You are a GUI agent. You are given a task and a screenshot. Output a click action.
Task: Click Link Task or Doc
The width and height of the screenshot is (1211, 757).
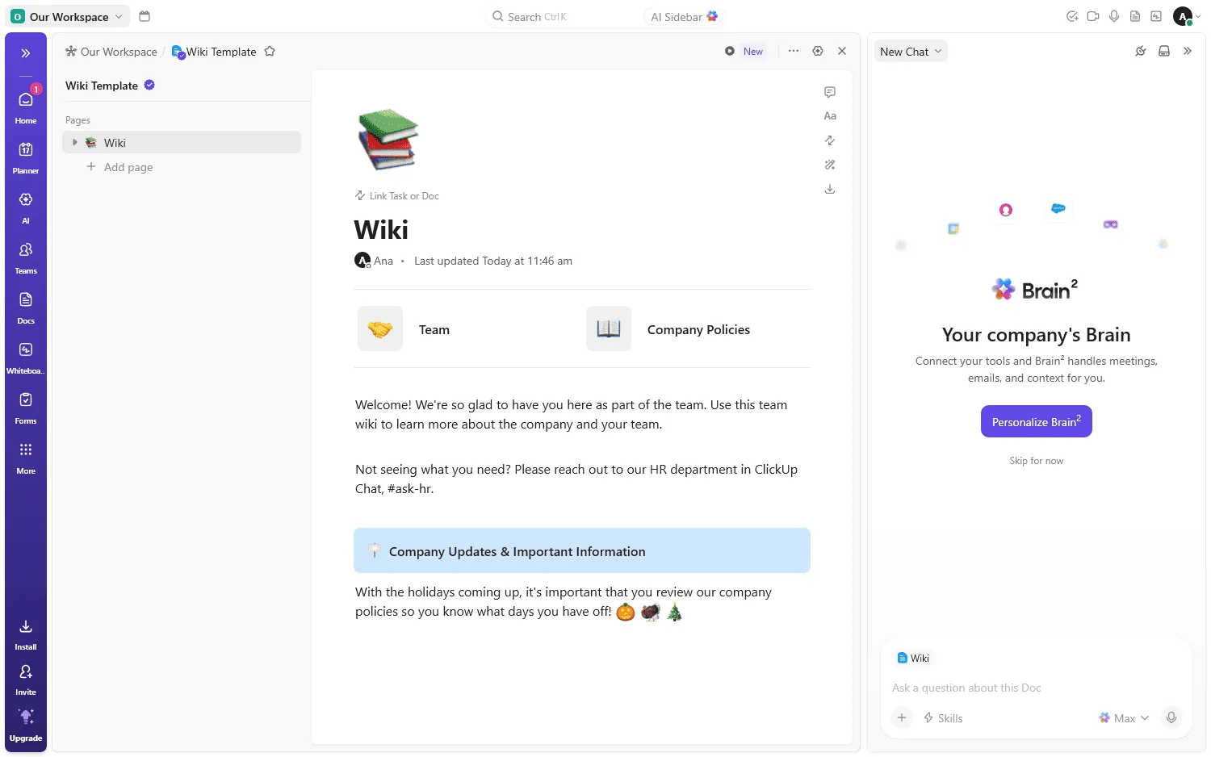coord(397,196)
